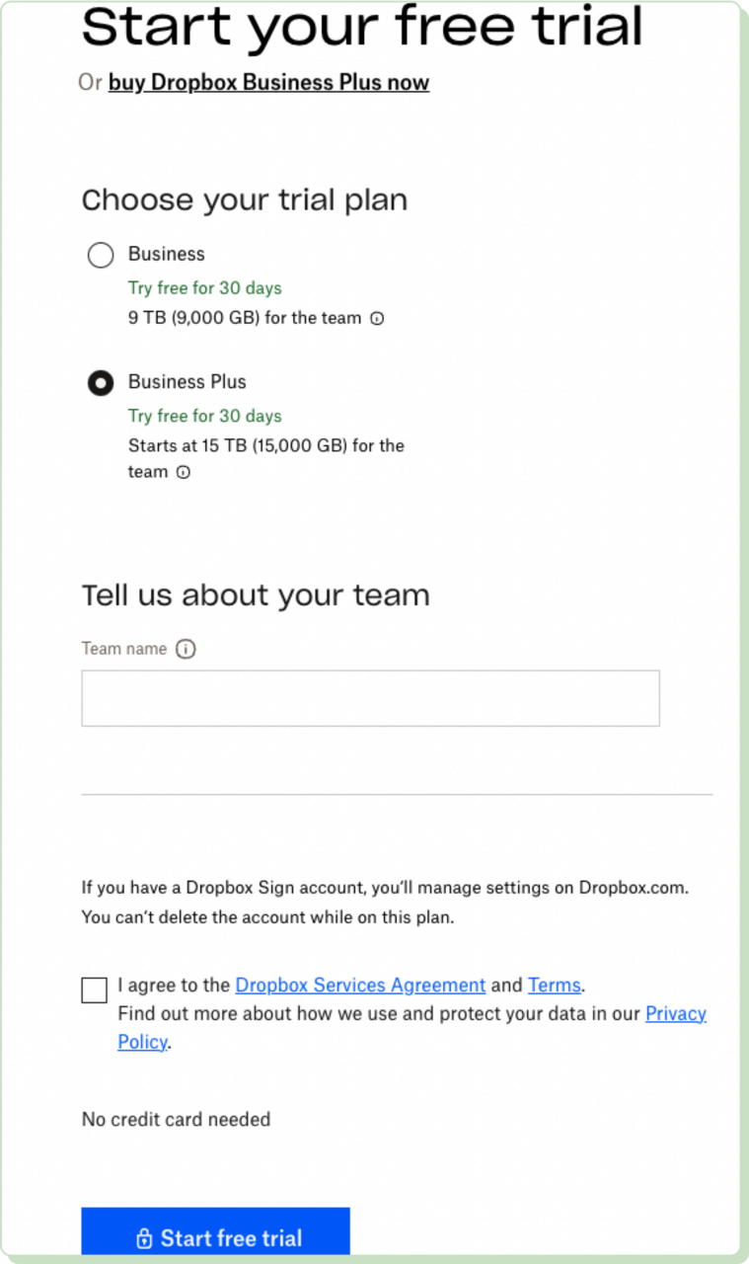Click "Try free for 30 days" under Business

point(204,288)
